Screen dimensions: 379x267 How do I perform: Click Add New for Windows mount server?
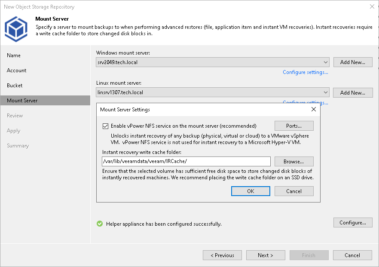pos(353,62)
